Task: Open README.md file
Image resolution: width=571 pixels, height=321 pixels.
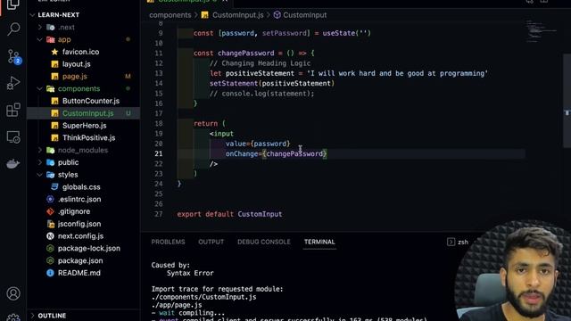Action: [x=79, y=273]
